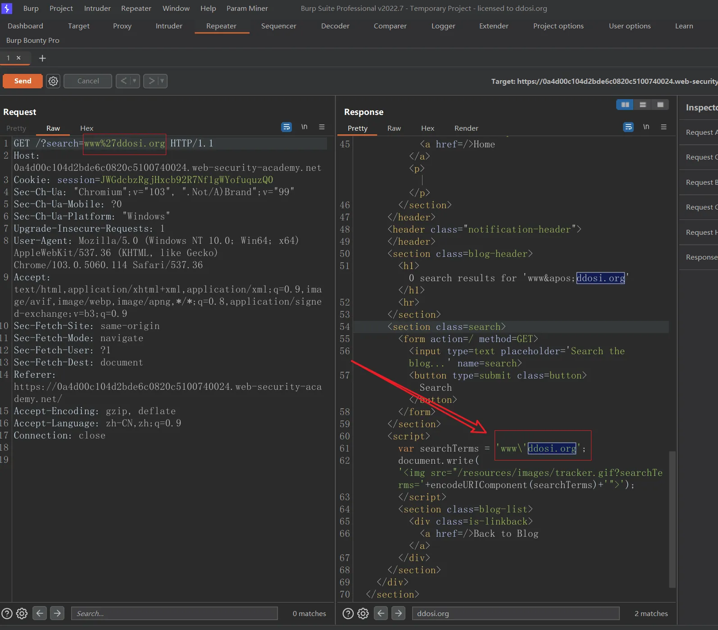Open request search settings gear
Viewport: 718px width, 630px height.
pos(22,613)
